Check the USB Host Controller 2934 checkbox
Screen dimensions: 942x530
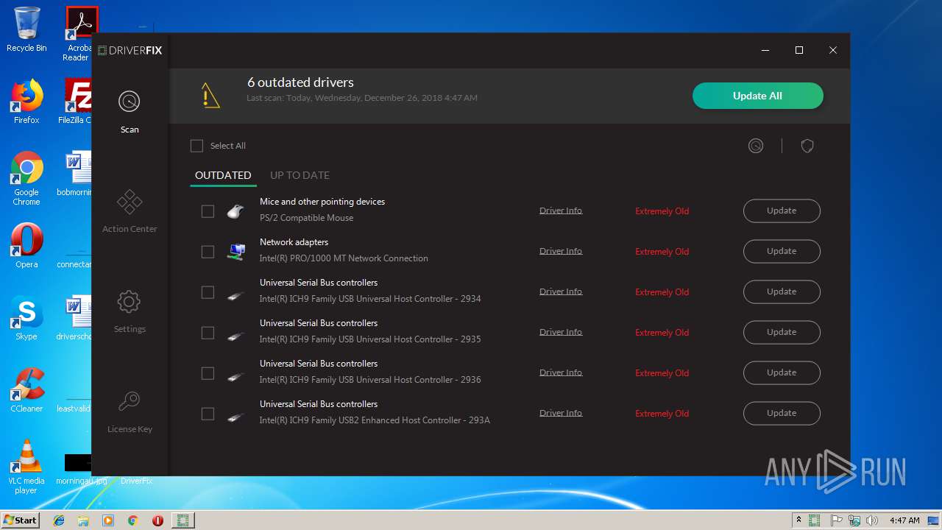tap(208, 292)
